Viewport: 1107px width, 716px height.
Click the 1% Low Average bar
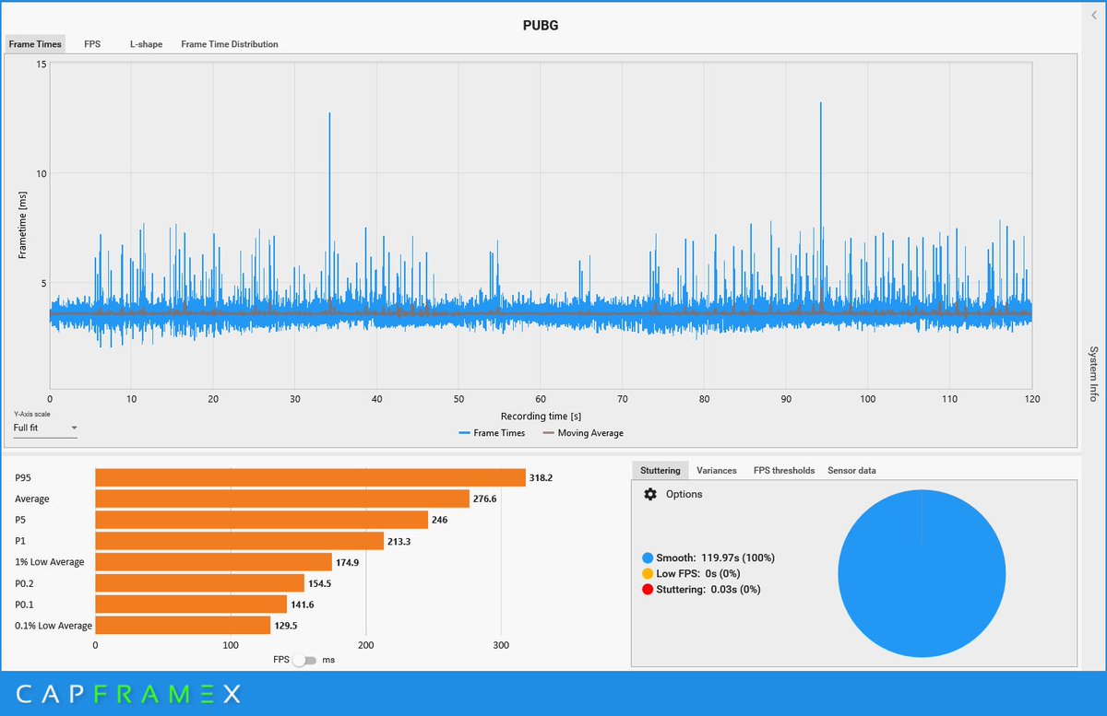coord(214,562)
